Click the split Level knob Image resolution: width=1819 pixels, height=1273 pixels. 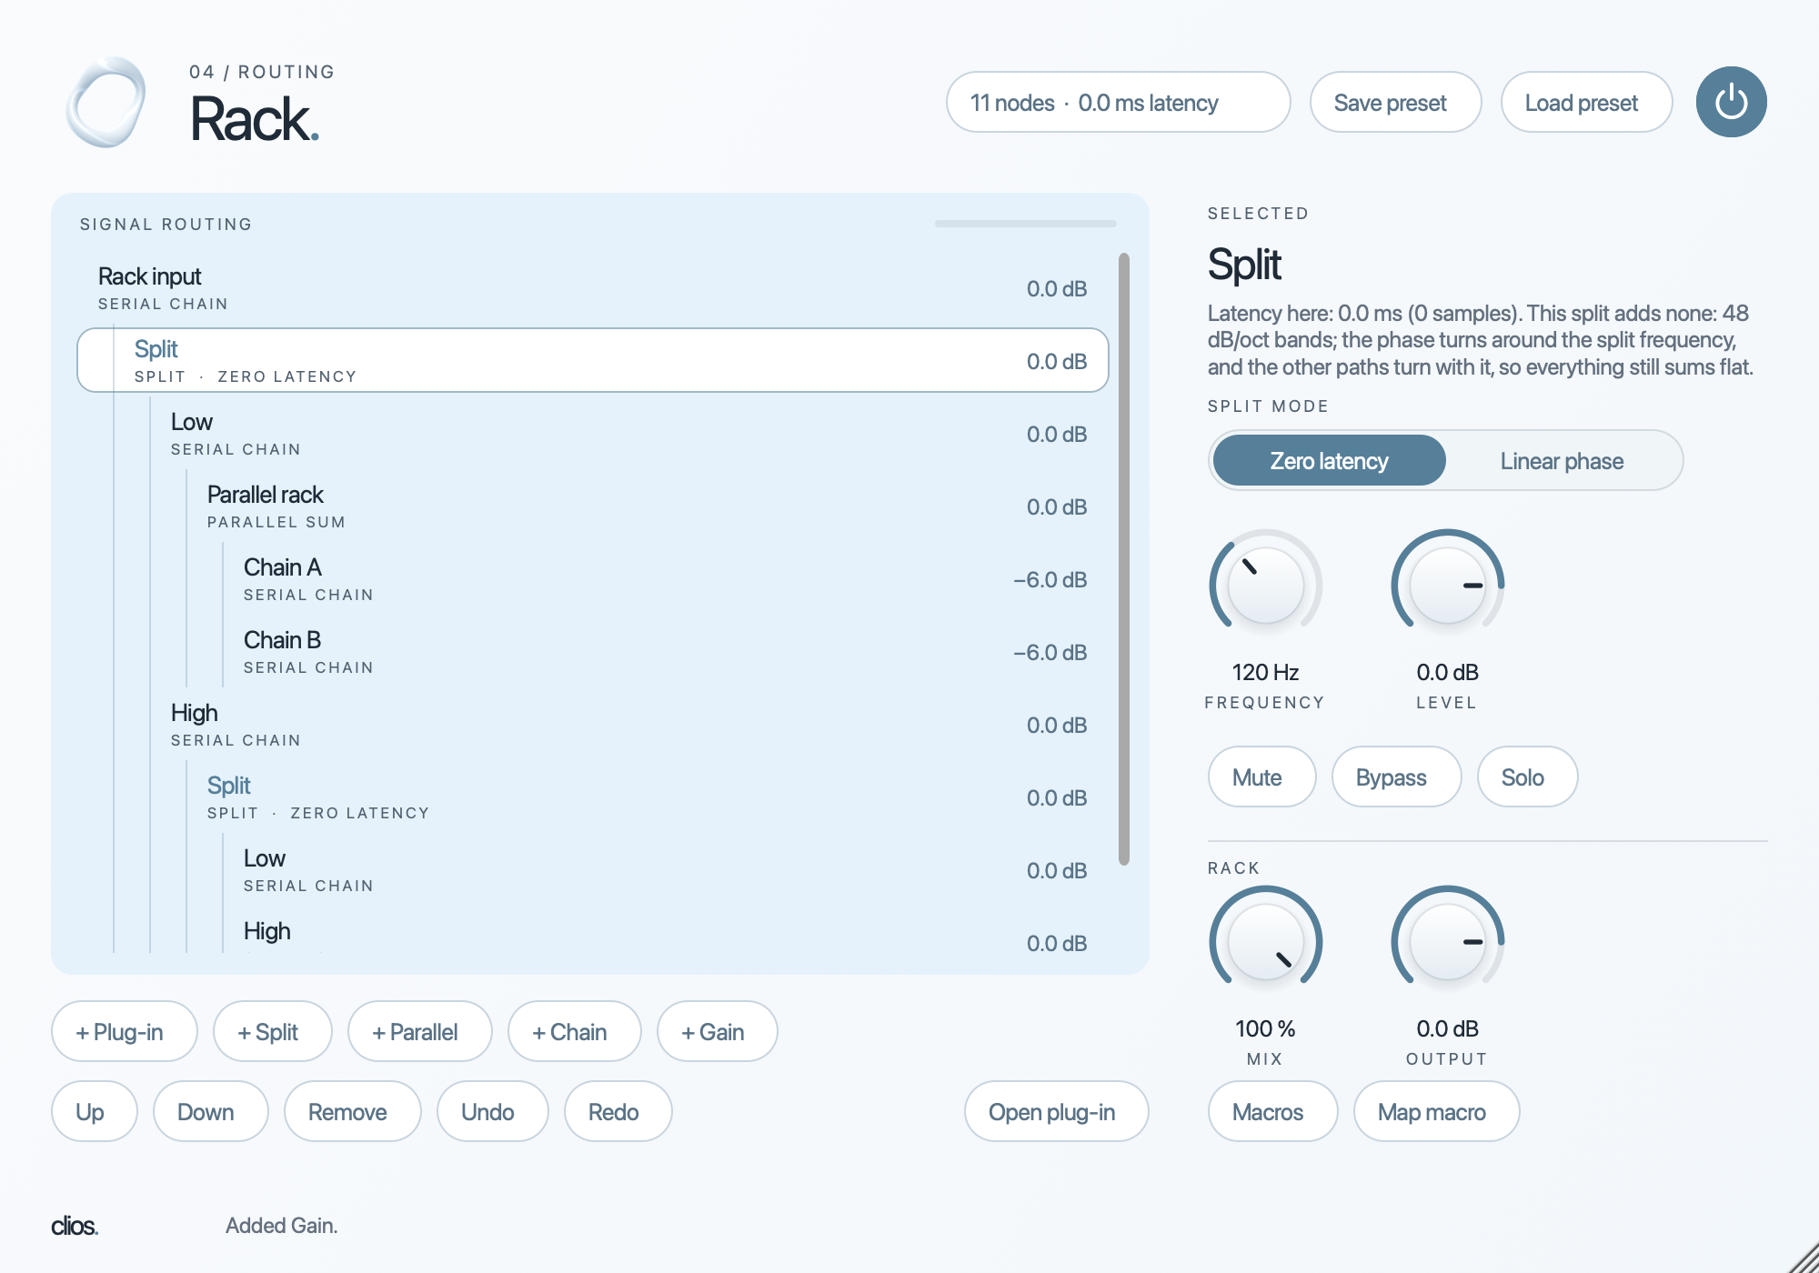click(x=1447, y=585)
